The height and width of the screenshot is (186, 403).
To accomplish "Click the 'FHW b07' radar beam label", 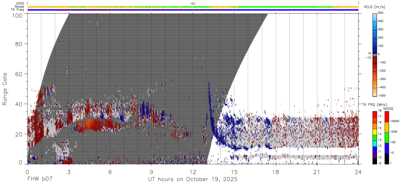I will 40,179.
